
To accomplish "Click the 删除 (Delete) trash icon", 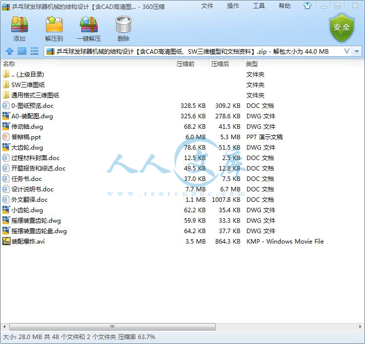I will click(x=123, y=24).
